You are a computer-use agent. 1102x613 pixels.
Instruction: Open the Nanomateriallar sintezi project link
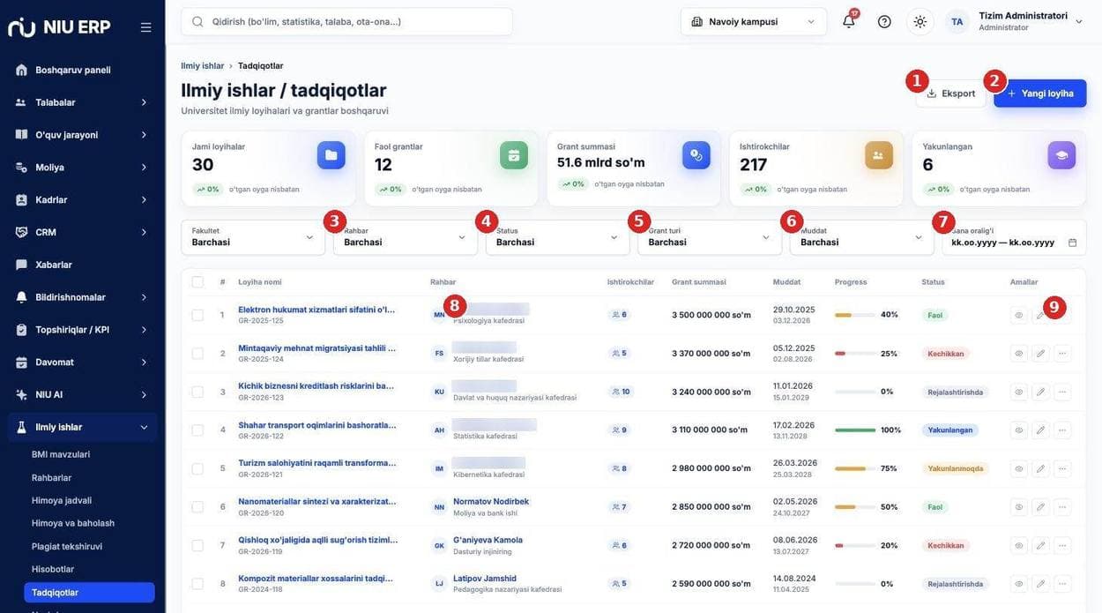(317, 501)
